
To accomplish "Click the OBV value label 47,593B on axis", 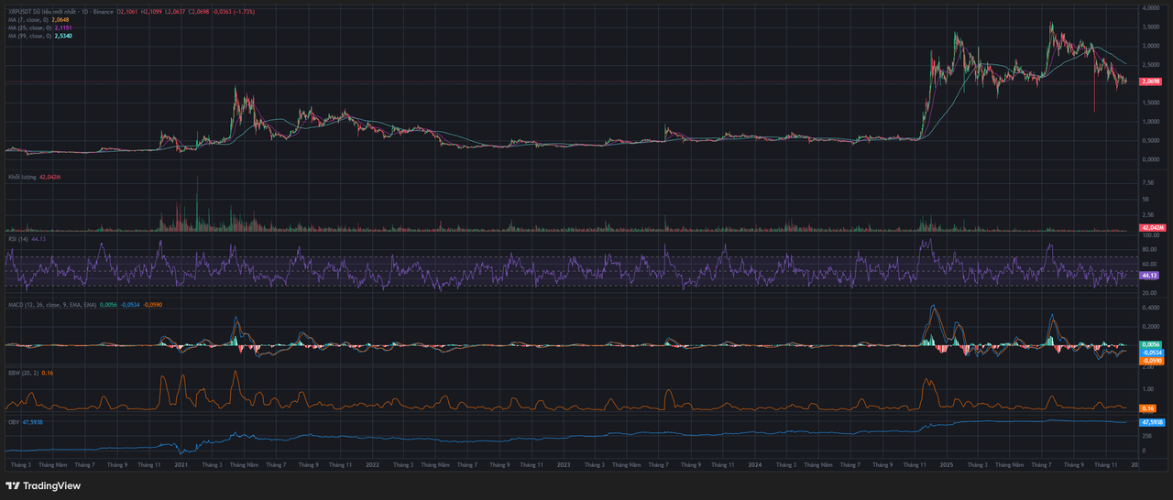I will 1150,422.
